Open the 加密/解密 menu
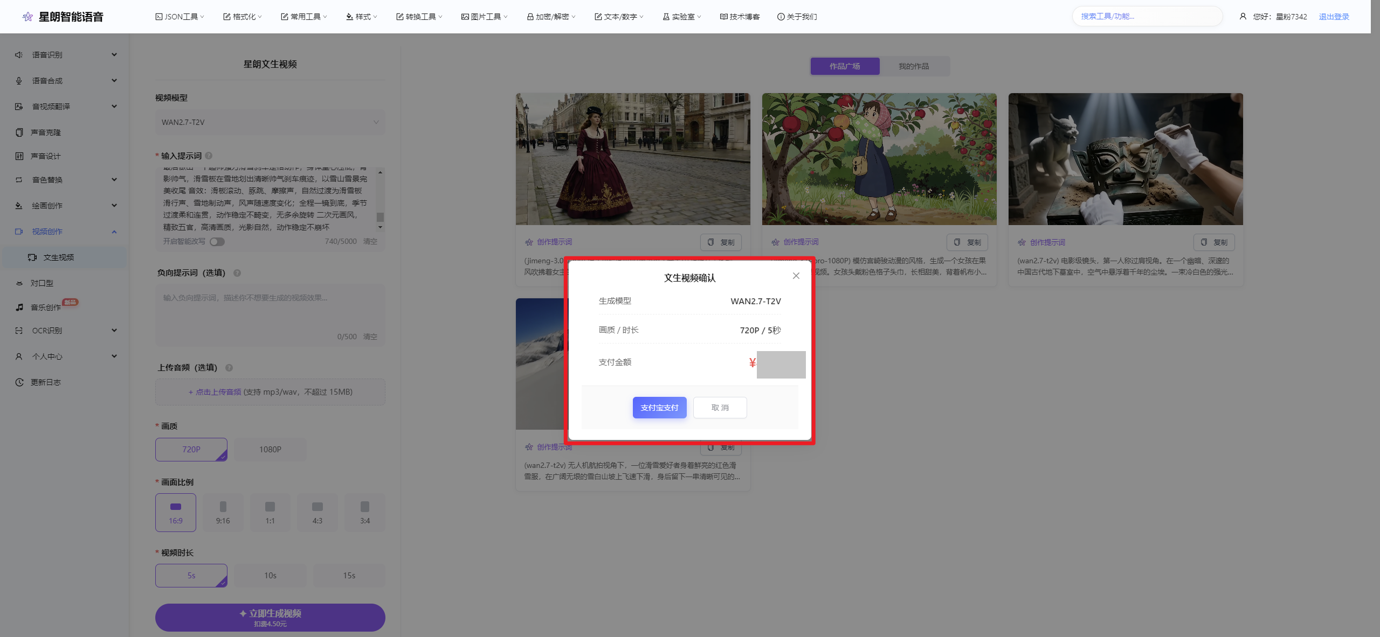The height and width of the screenshot is (637, 1380). point(551,17)
